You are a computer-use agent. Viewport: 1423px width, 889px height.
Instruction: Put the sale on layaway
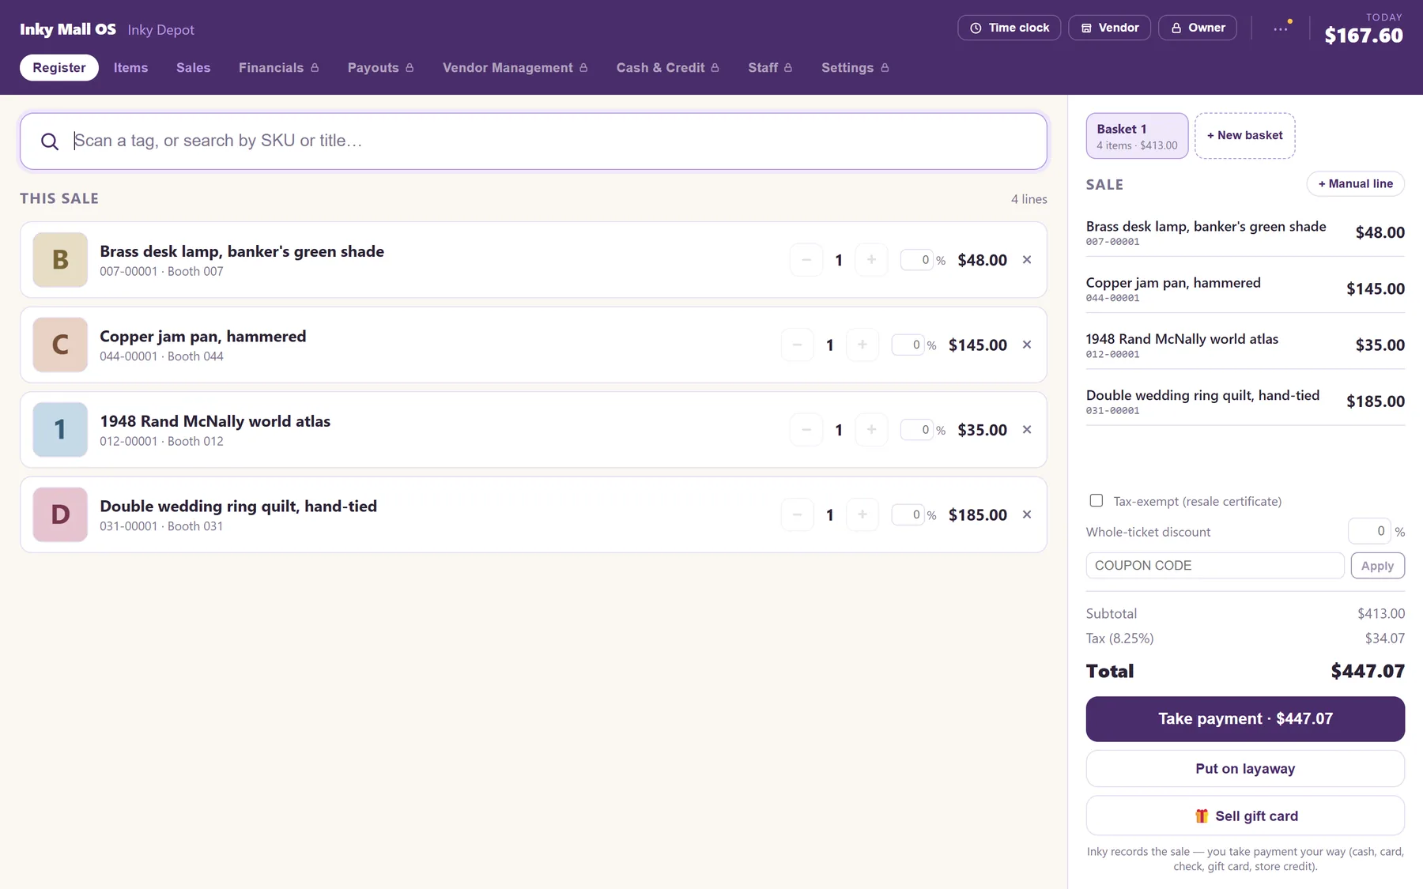tap(1245, 769)
